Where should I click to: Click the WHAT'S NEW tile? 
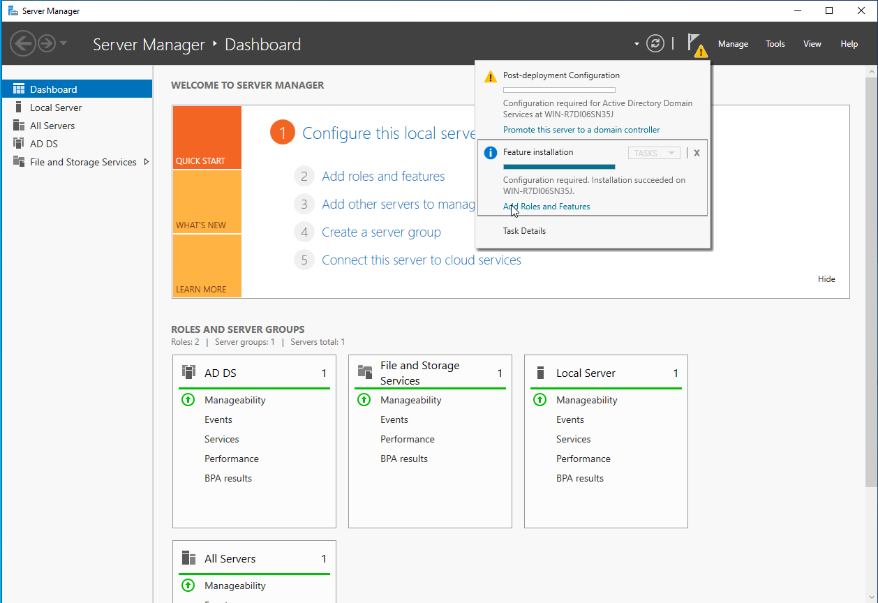[207, 202]
